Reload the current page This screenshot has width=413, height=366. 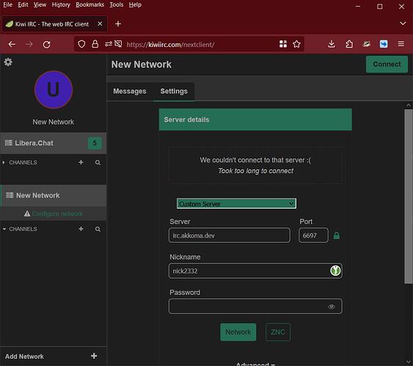click(x=47, y=44)
